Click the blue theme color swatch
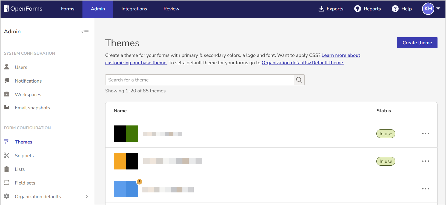This screenshot has height=205, width=446. 126,189
